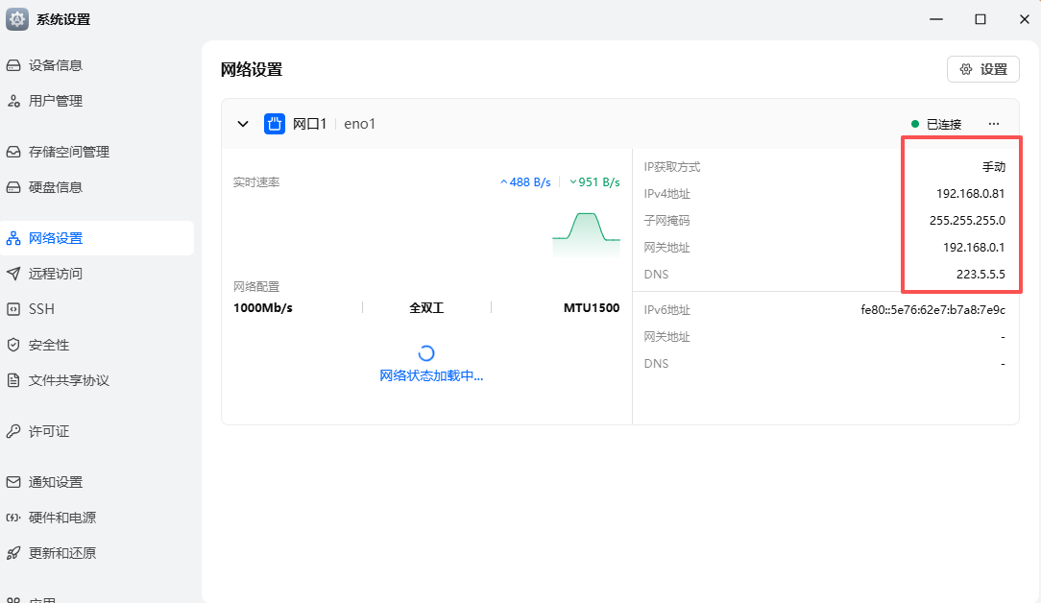Switch to Update and Restore (更新和还原)
The height and width of the screenshot is (603, 1041).
click(x=61, y=553)
